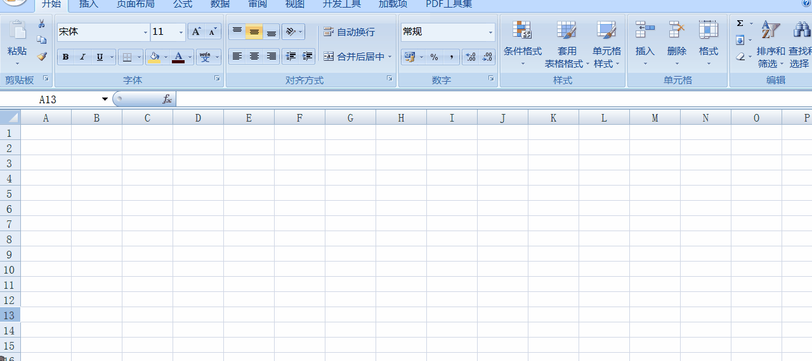Open Conditional Formatting (条件格式)

[523, 44]
